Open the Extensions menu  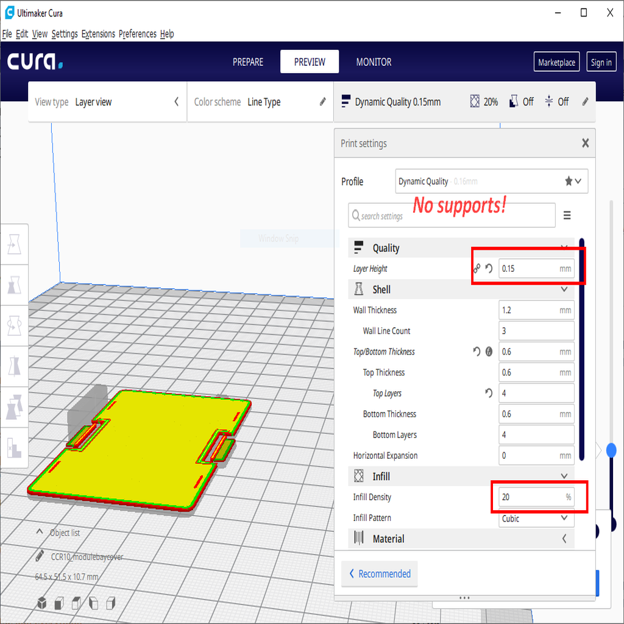pos(98,34)
